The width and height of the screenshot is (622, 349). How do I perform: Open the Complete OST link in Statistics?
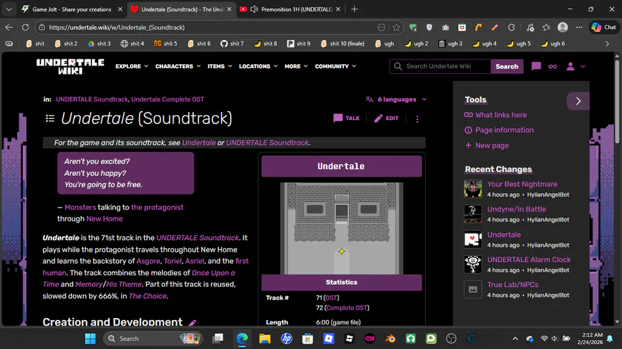[347, 308]
